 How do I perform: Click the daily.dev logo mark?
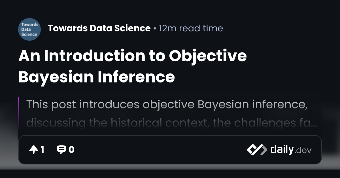coord(257,150)
